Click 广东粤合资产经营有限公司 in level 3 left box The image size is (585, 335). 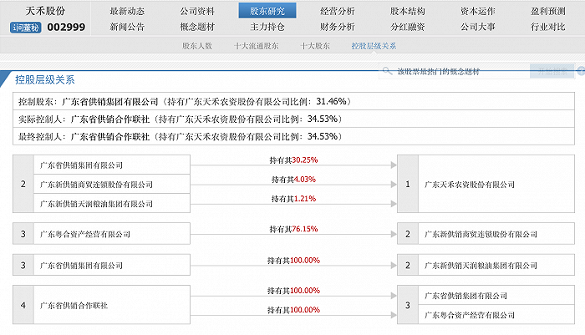click(85, 234)
